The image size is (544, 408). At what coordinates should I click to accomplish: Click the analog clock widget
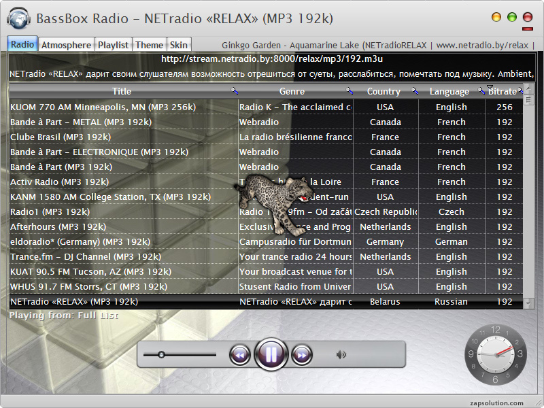[x=496, y=354]
